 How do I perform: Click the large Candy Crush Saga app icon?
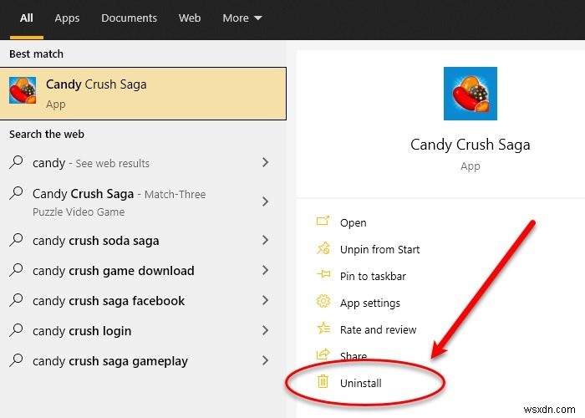[x=470, y=94]
